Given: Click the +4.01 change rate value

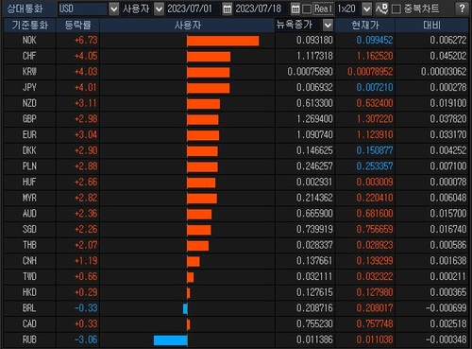Looking at the screenshot, I should [x=86, y=88].
